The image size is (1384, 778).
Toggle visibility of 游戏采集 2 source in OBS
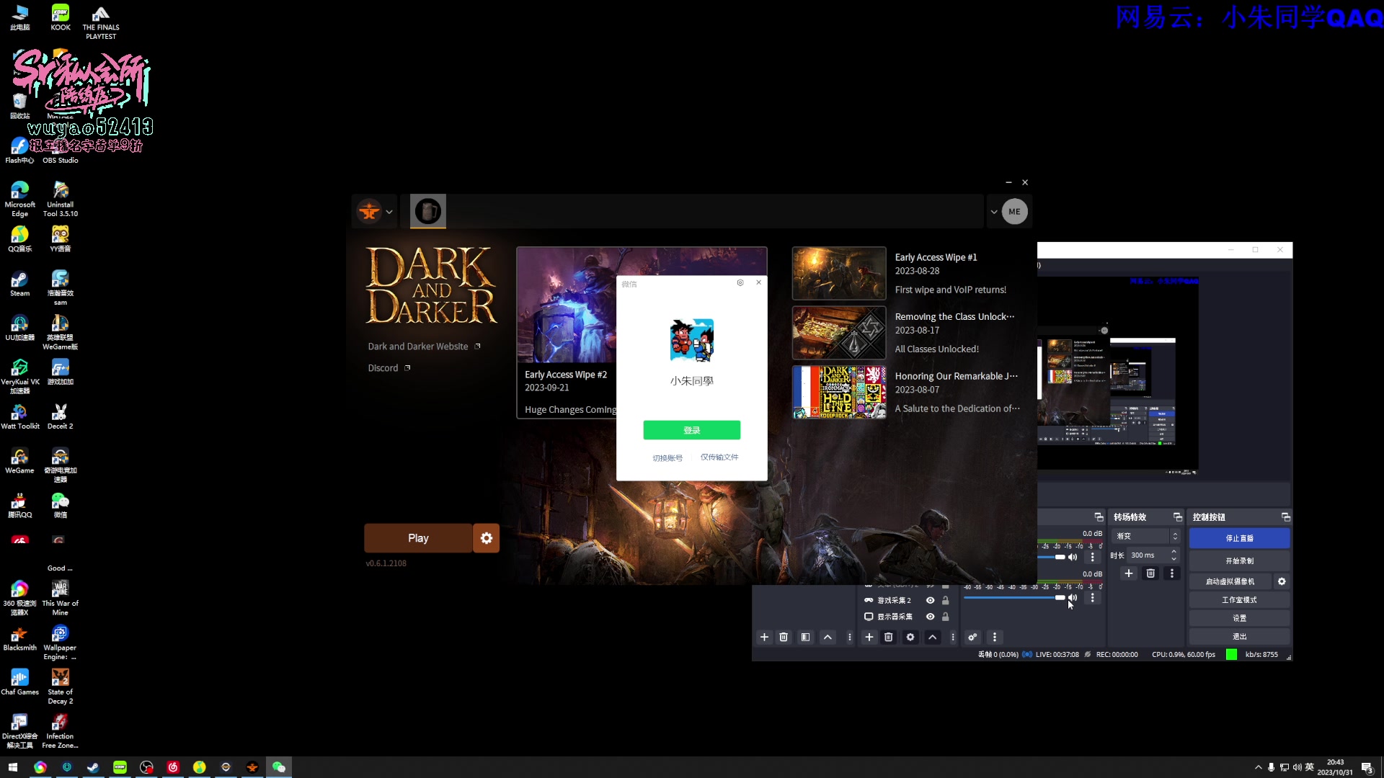point(931,600)
